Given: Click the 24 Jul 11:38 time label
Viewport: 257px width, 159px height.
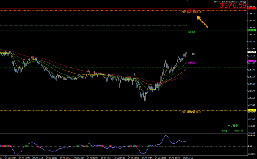Looking at the screenshot, I should point(38,158).
